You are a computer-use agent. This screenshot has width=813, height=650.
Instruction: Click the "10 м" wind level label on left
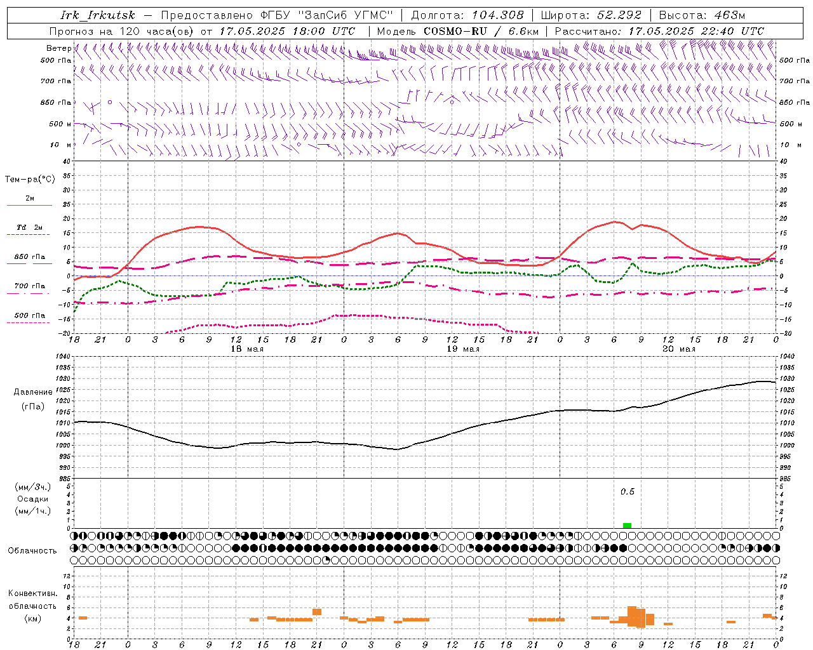60,145
